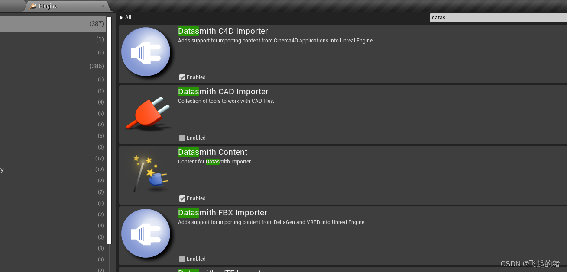Select the category with 17 plugins

point(53,158)
